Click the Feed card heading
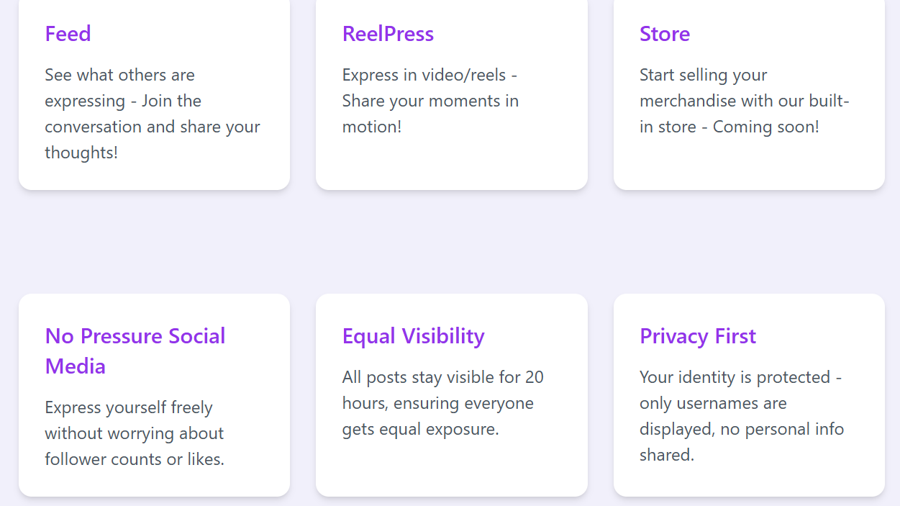 (x=68, y=34)
